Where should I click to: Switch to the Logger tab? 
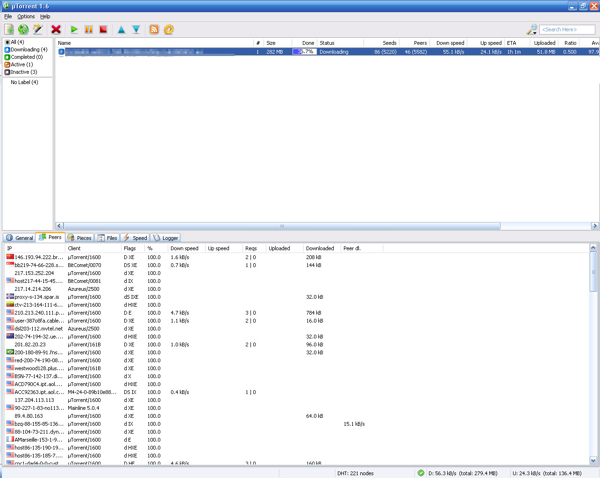[165, 238]
